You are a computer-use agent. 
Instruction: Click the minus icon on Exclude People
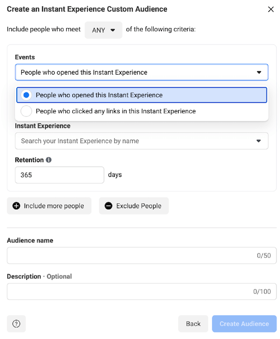click(108, 206)
